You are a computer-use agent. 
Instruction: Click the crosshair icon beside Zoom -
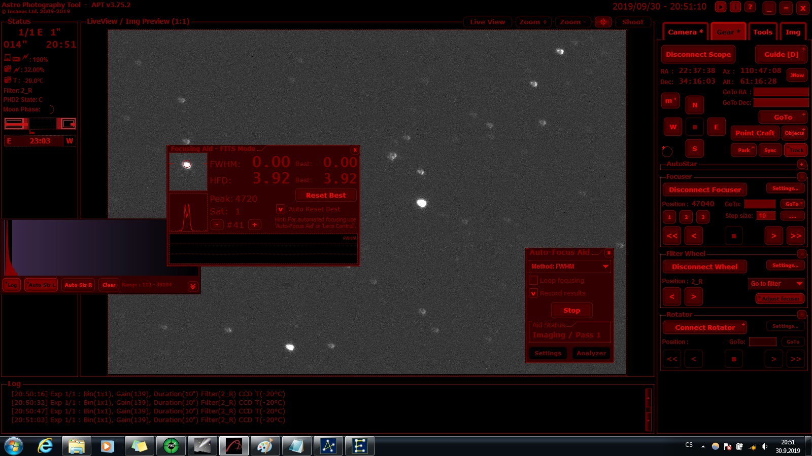[x=603, y=22]
